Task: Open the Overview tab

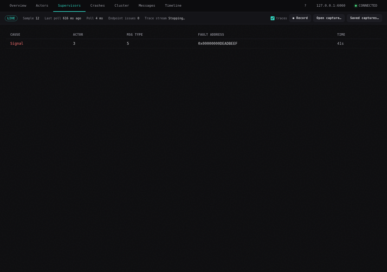Action: 18,6
